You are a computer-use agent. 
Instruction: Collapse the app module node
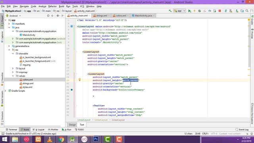tap(6, 20)
